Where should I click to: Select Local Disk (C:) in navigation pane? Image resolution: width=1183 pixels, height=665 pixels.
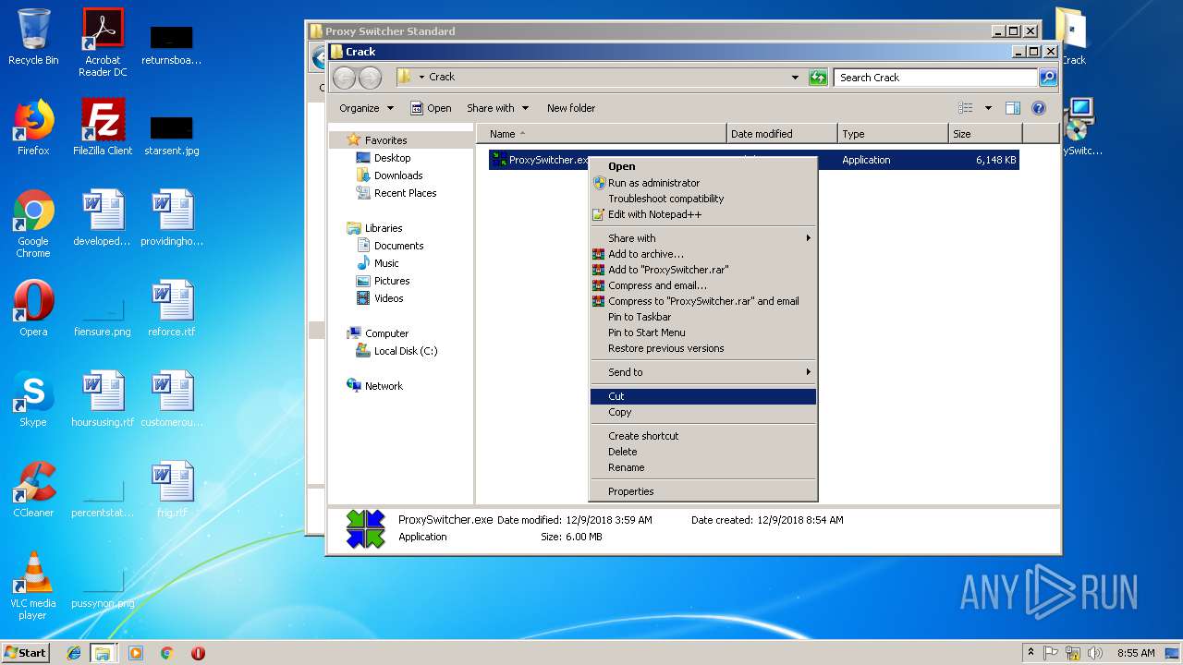tap(396, 351)
